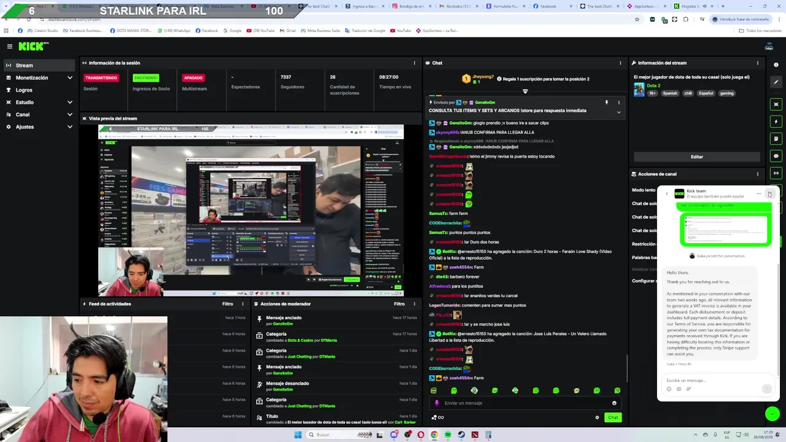Click TRANSMITIENDO session status badge
This screenshot has height=442, width=786.
point(101,78)
